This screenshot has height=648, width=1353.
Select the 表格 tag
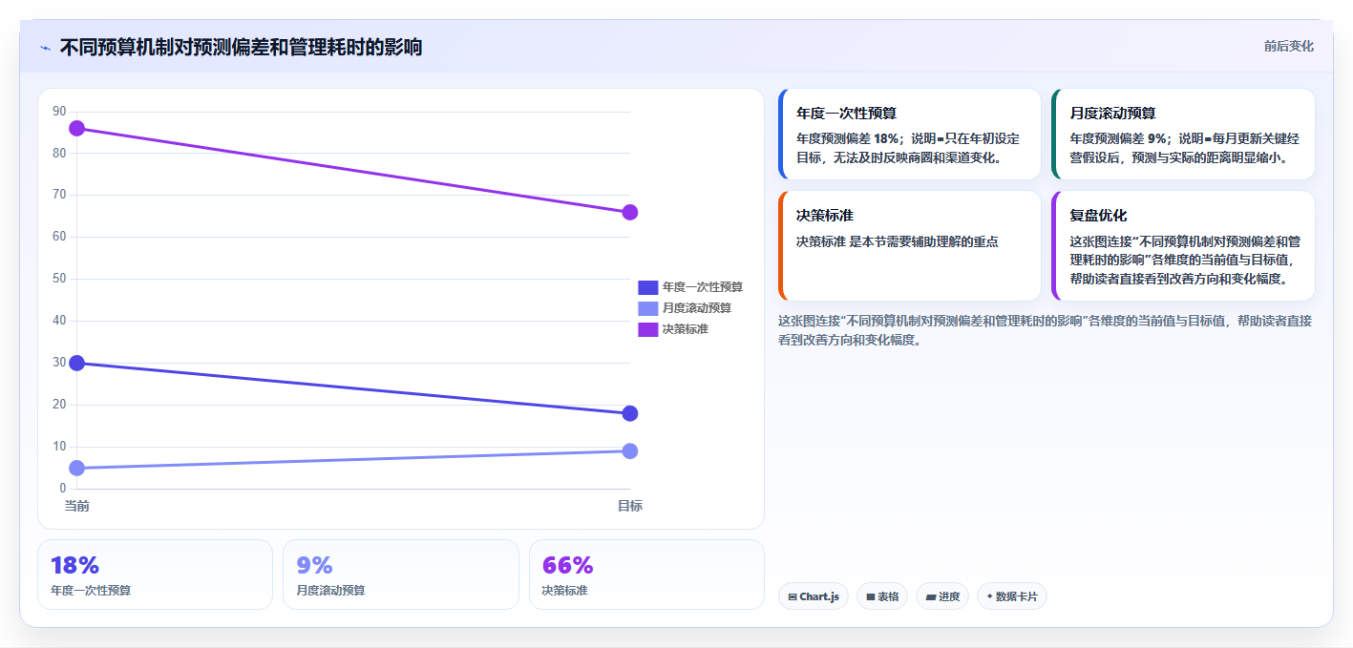882,596
